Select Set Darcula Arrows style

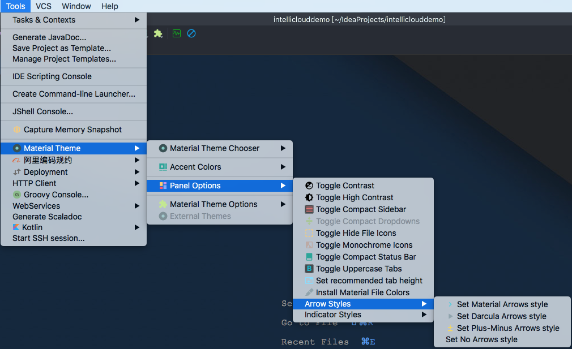click(x=502, y=316)
